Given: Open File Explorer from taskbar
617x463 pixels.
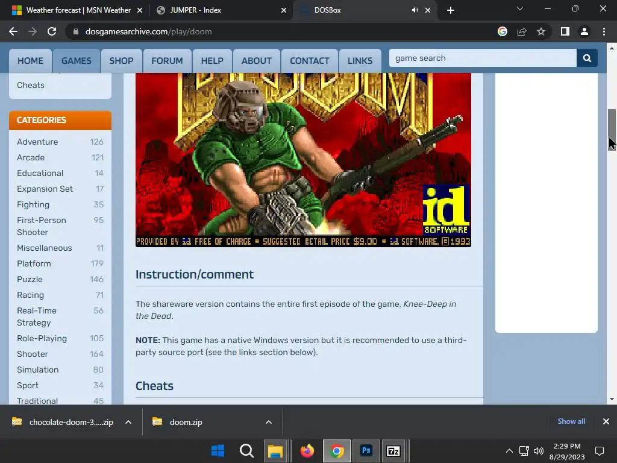Looking at the screenshot, I should (276, 451).
